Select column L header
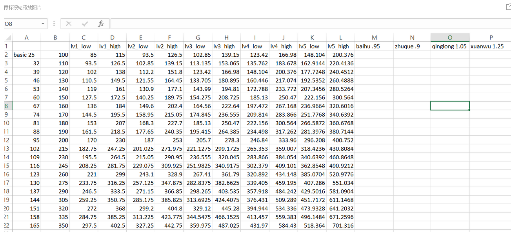Image resolution: width=511 pixels, height=232 pixels. (x=340, y=38)
